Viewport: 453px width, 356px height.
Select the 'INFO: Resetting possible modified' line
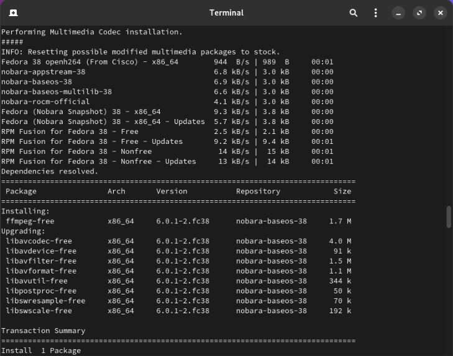[140, 52]
